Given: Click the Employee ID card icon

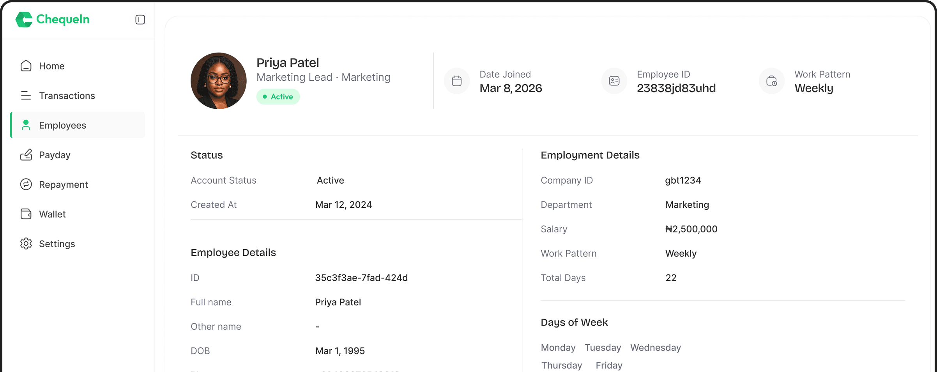Looking at the screenshot, I should pyautogui.click(x=614, y=81).
